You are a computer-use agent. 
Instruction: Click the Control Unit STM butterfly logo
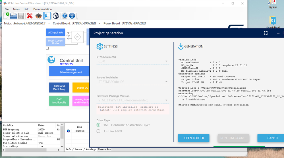(x=51, y=60)
